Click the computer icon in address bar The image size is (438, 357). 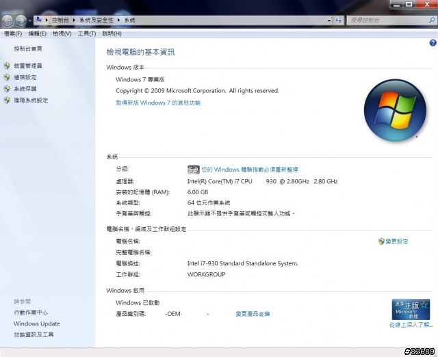point(39,20)
